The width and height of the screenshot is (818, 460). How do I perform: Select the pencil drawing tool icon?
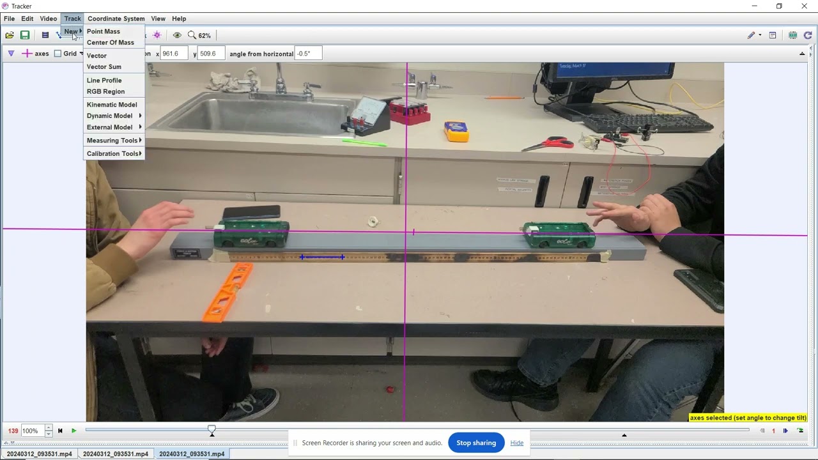(x=751, y=35)
